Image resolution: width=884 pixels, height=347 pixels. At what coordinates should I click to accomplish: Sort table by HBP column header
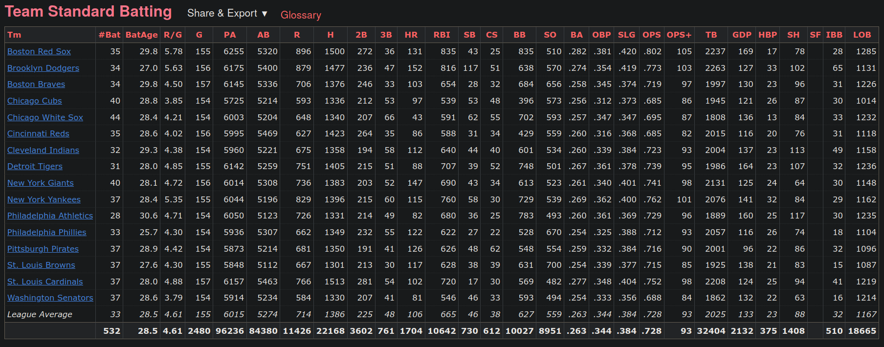click(x=768, y=35)
